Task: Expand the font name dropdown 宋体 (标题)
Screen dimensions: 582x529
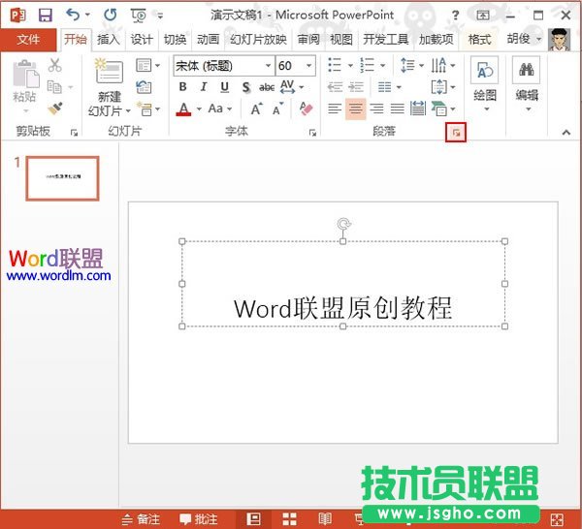Action: click(x=268, y=66)
